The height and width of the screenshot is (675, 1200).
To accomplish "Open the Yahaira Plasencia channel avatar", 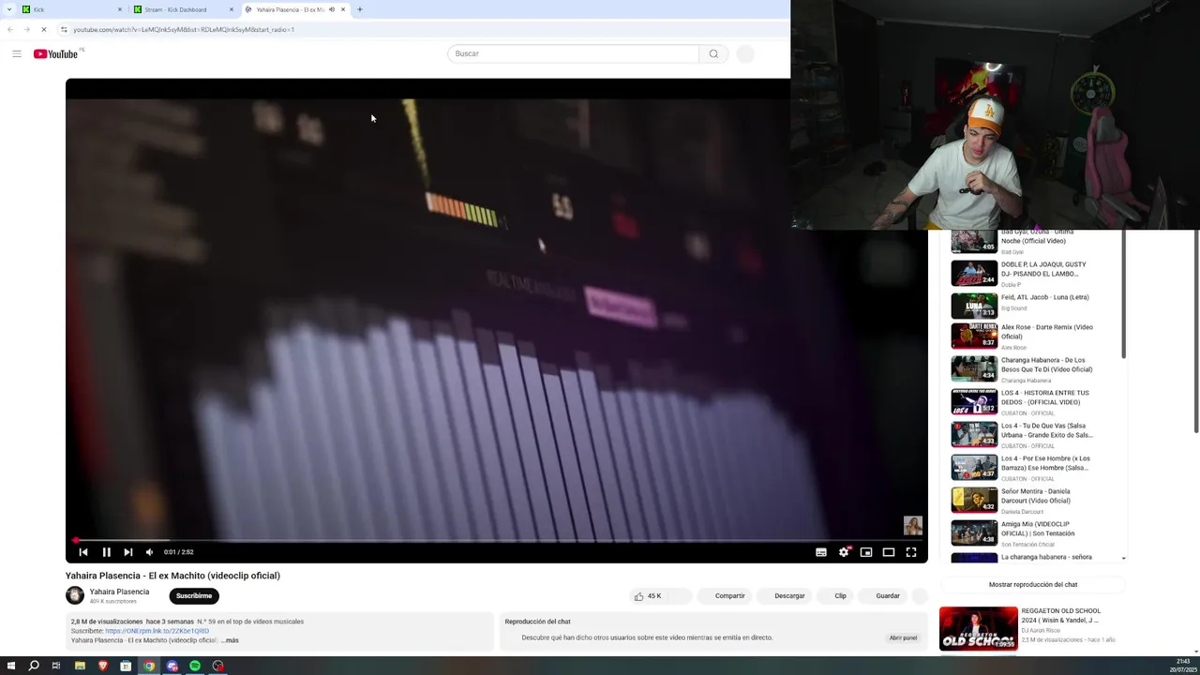I will pos(75,595).
